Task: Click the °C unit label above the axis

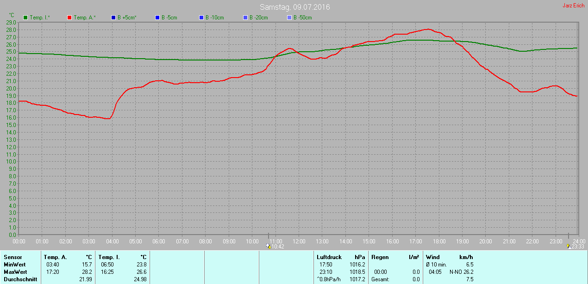Action: [12, 15]
